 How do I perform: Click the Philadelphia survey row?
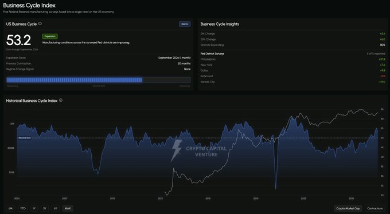292,60
